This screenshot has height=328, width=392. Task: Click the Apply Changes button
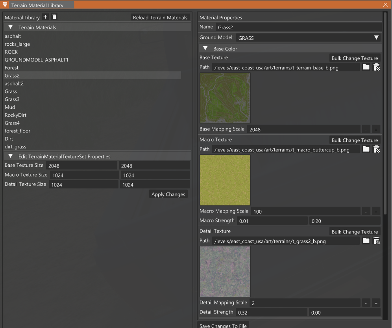168,194
